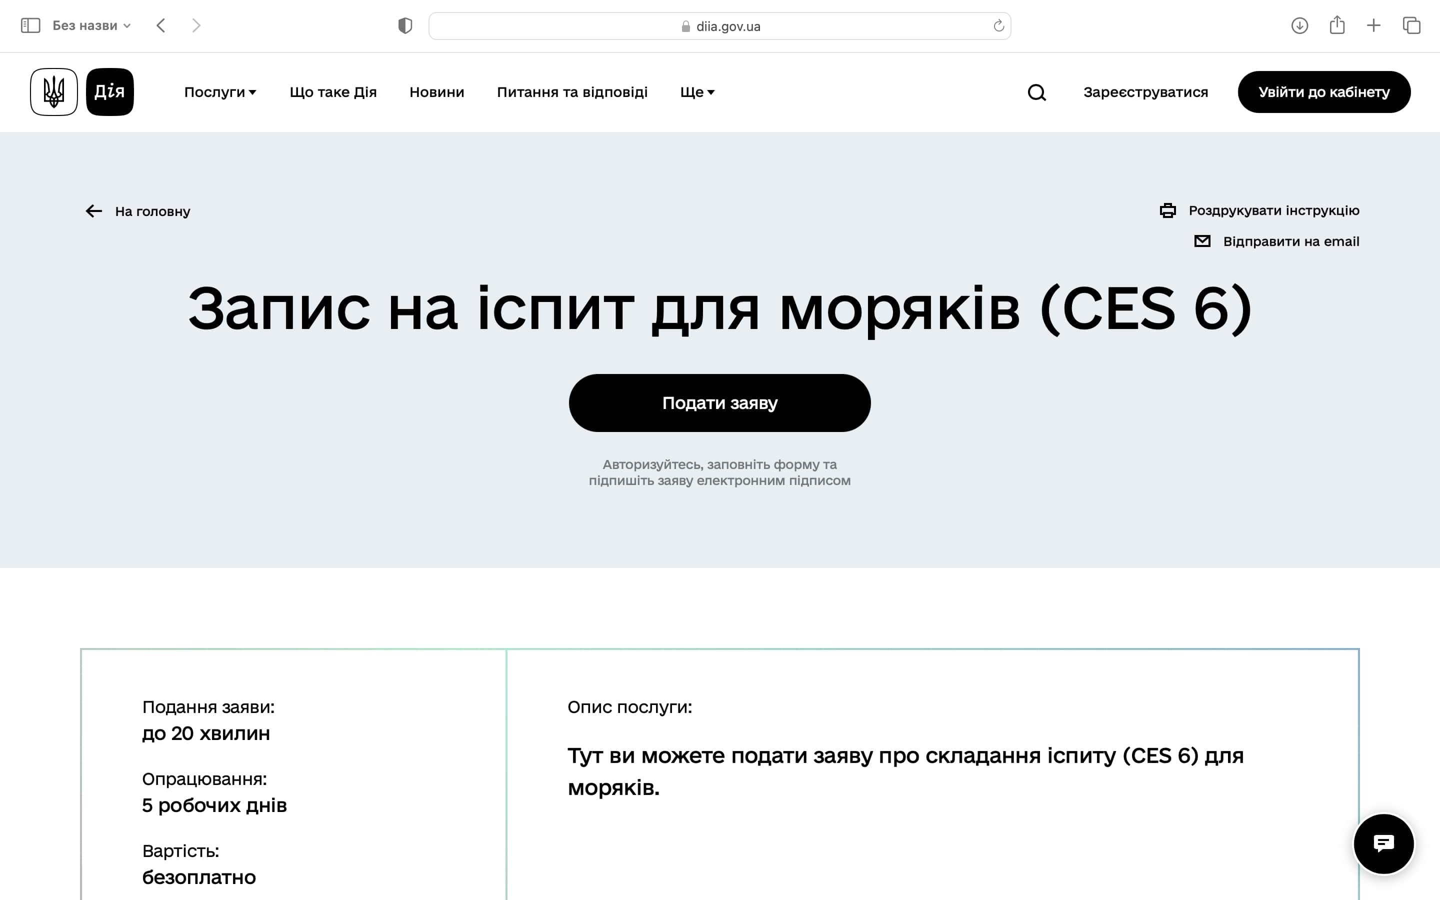Click the Дія logo icon
1440x900 pixels.
pyautogui.click(x=109, y=91)
